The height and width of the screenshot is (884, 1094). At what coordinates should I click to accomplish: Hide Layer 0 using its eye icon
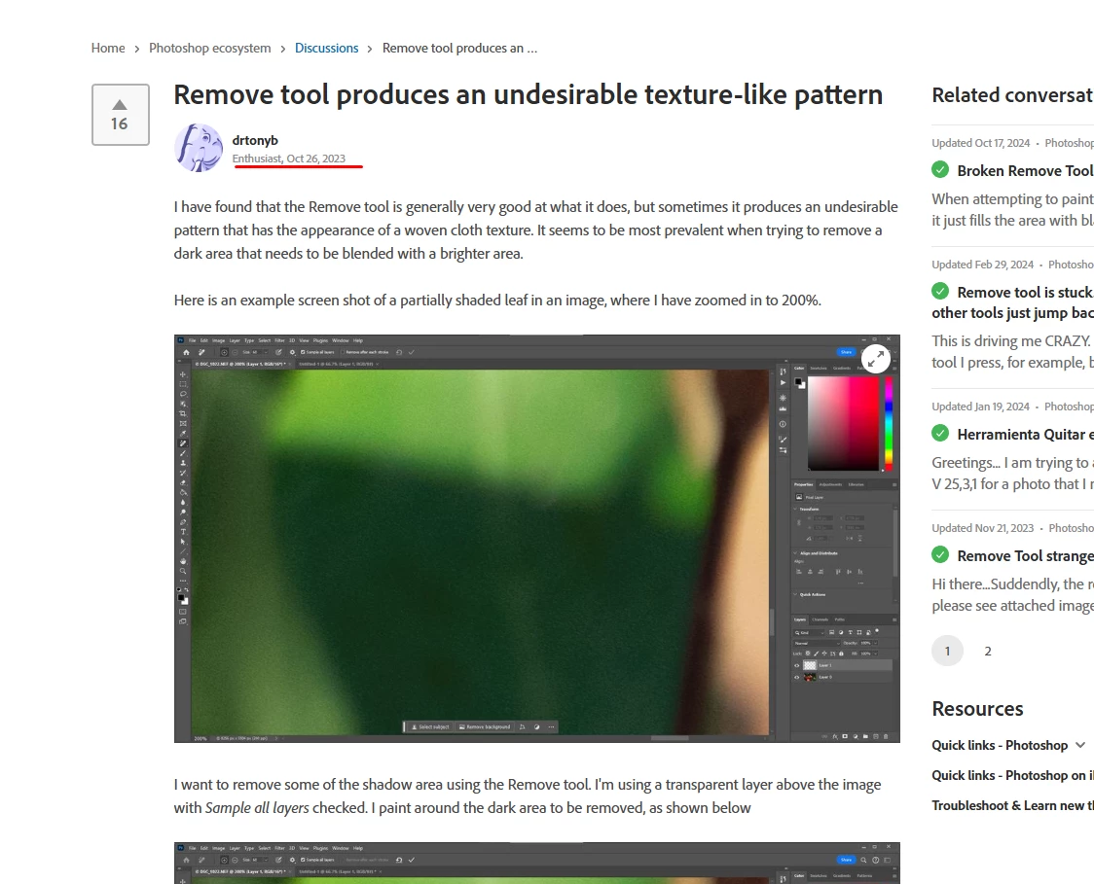[x=797, y=677]
